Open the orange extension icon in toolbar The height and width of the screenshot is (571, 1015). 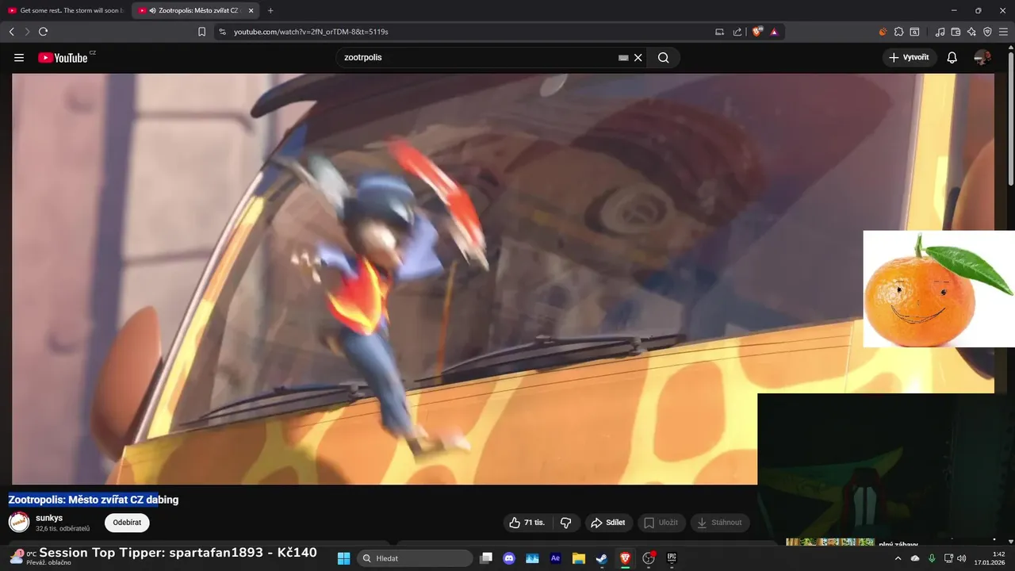[x=883, y=32]
